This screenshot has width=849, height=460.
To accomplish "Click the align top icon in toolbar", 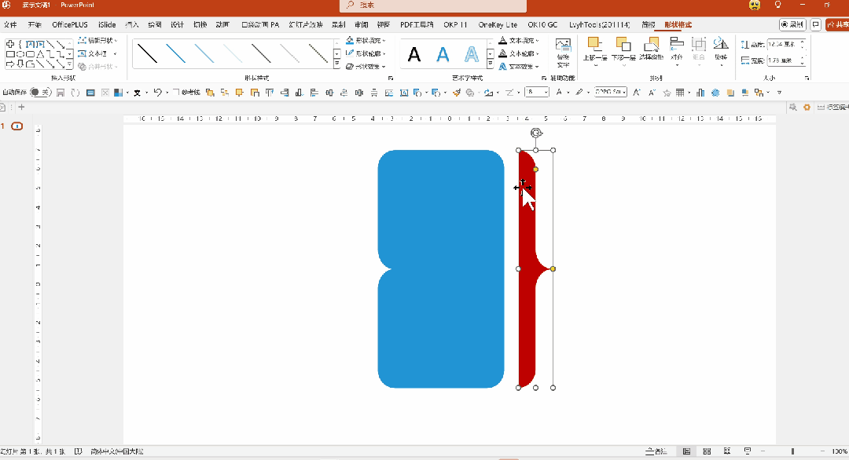I will (269, 93).
